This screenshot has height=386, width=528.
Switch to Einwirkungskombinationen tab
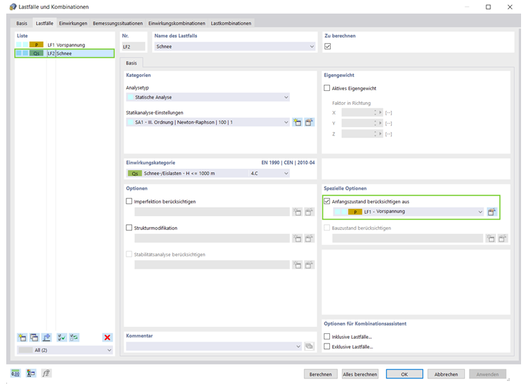(x=176, y=23)
